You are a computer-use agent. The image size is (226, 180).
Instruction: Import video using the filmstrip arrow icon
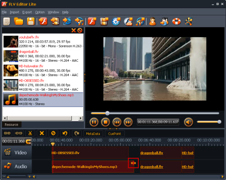click(x=55, y=21)
